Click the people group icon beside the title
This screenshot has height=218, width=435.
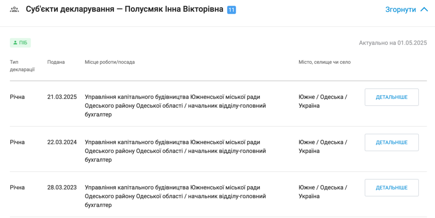point(14,9)
